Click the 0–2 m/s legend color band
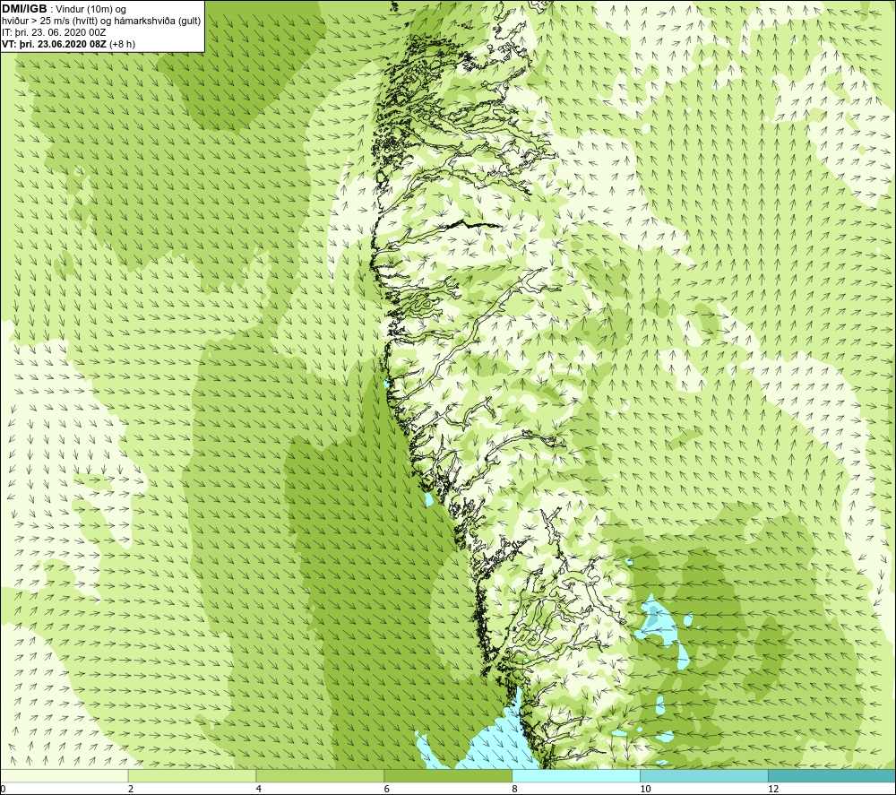This screenshot has height=795, width=896. point(64,776)
